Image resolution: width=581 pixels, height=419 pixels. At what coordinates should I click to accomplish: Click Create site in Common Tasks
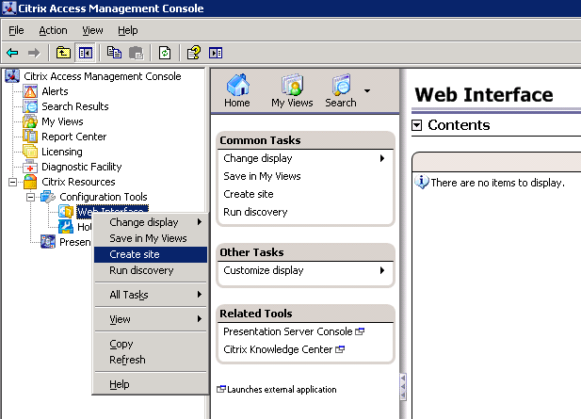249,194
